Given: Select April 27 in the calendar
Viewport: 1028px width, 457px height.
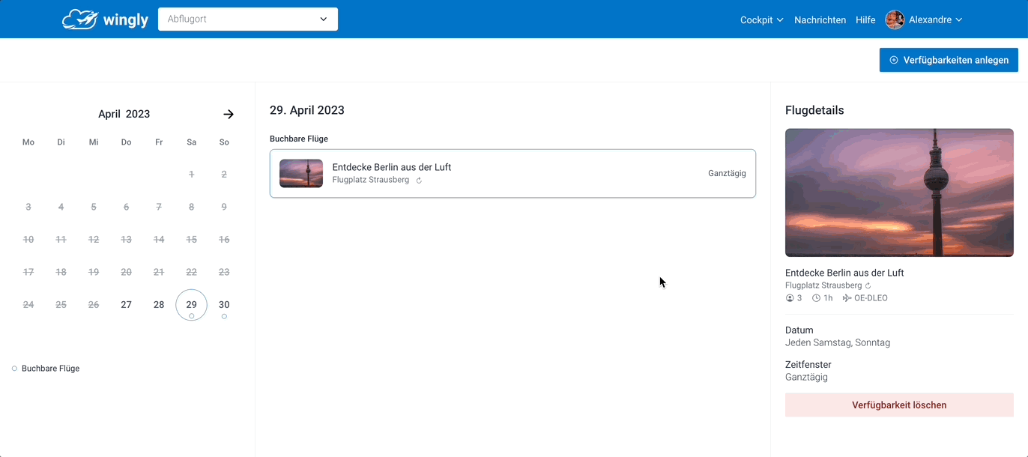Looking at the screenshot, I should (x=126, y=305).
